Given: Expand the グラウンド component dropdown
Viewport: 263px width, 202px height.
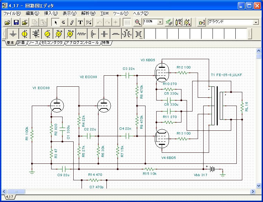Looking at the screenshot, I should click(256, 22).
